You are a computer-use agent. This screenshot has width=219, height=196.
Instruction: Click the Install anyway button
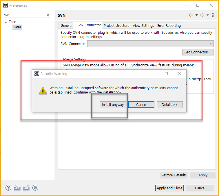[113, 105]
